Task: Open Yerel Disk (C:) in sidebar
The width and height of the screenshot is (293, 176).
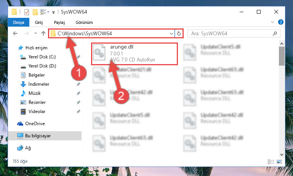Action: [x=42, y=57]
